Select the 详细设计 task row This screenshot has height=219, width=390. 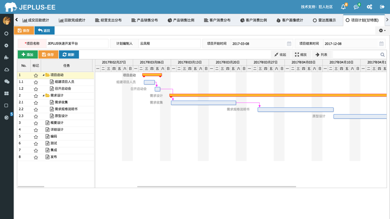(x=56, y=130)
